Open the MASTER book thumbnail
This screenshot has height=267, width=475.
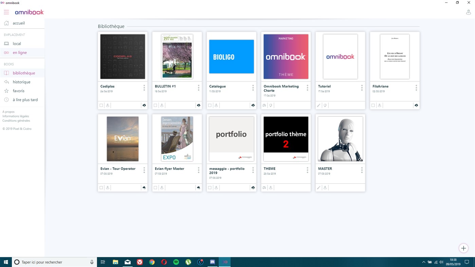coord(340,138)
